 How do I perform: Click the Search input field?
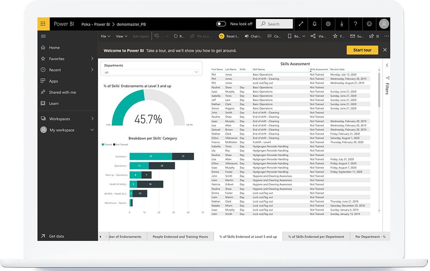(x=274, y=24)
